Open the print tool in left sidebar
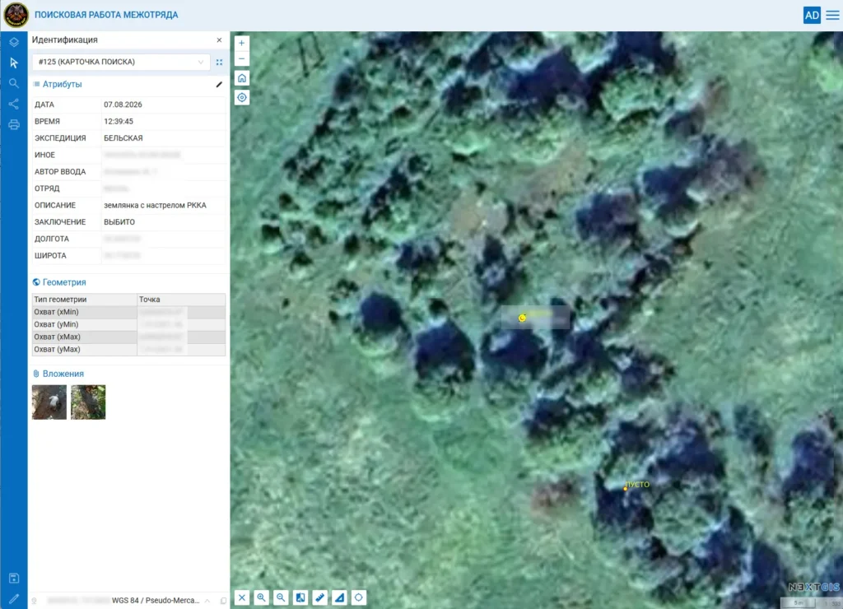Viewport: 843px width, 609px height. click(14, 125)
